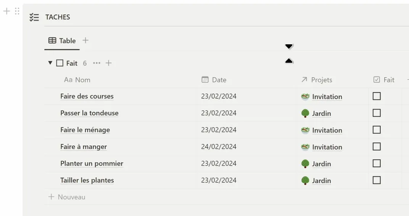Screen dimensions: 409x216
Task: Click the black upward arrow above Projets
Action: click(289, 61)
